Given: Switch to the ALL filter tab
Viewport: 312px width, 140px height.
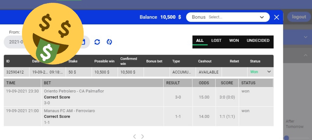Looking at the screenshot, I should tap(200, 41).
